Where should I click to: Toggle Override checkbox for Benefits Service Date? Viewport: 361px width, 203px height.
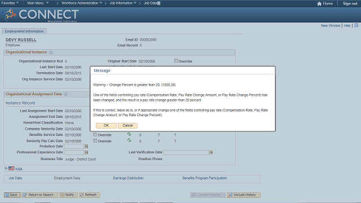[x=95, y=134]
